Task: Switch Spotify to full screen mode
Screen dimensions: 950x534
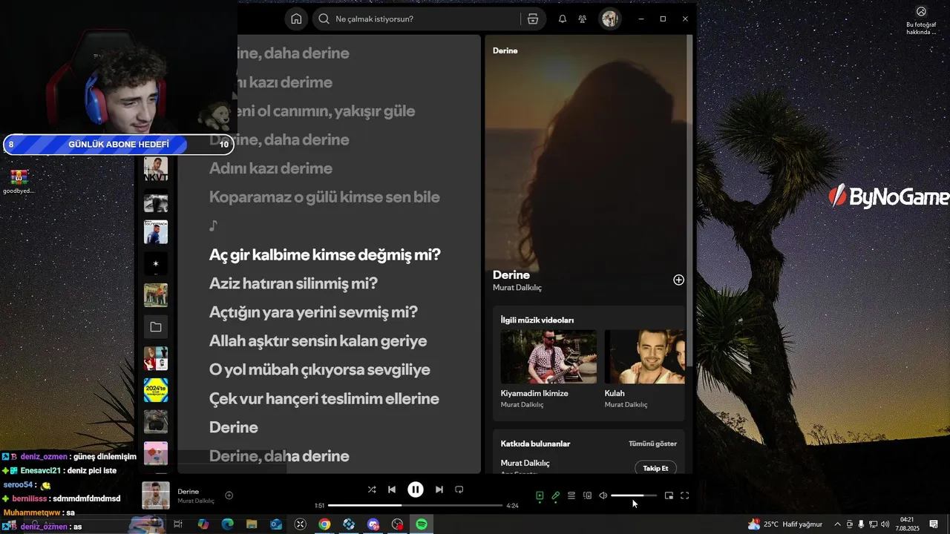Action: point(685,495)
